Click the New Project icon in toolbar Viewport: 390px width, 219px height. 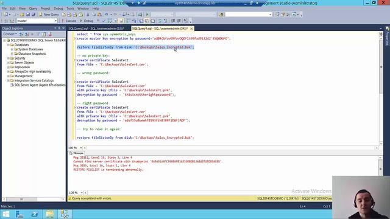[5, 15]
